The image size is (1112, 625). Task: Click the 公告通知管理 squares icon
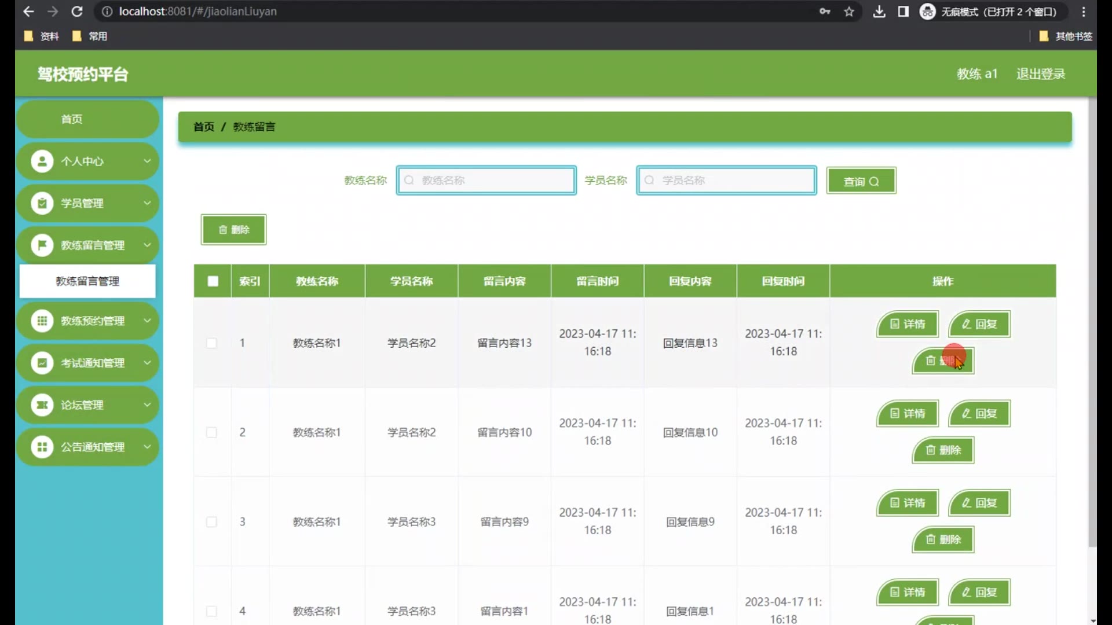tap(42, 447)
